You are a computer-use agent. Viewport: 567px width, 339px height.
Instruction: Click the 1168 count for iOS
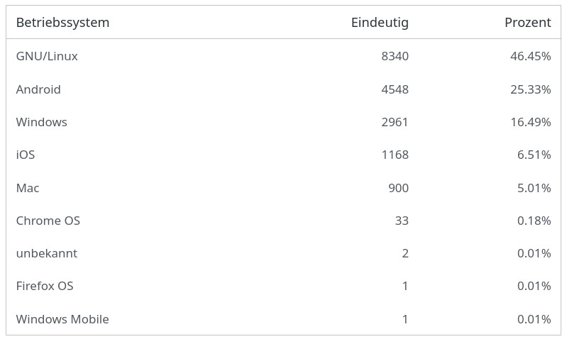coord(395,155)
